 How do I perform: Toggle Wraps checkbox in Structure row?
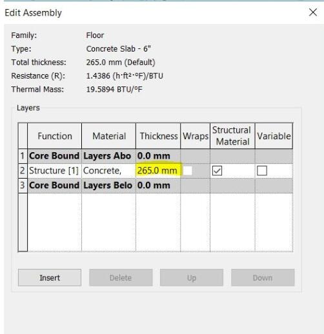[x=187, y=171]
